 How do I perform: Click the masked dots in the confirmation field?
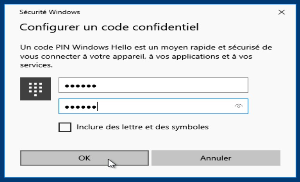tap(81, 106)
